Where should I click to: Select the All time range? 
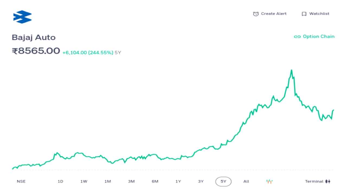pyautogui.click(x=246, y=181)
